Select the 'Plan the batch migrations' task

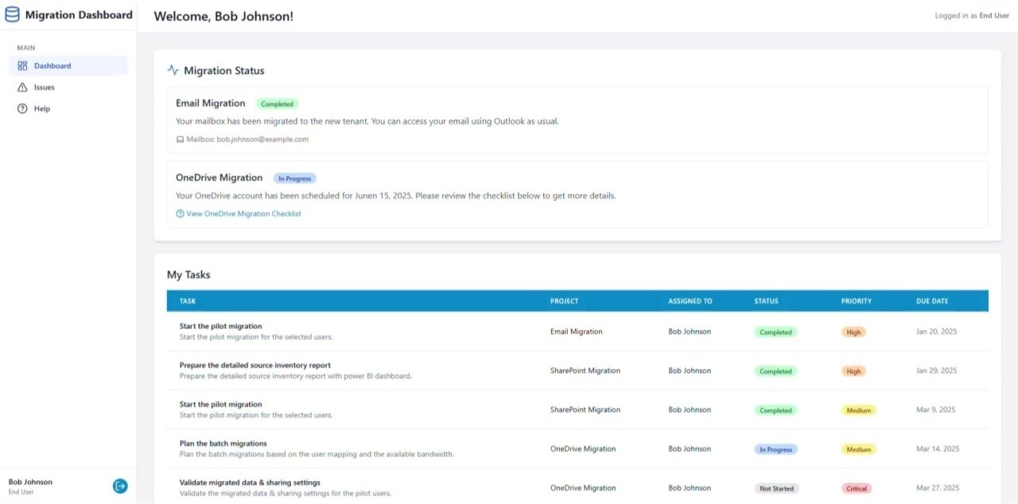click(223, 444)
